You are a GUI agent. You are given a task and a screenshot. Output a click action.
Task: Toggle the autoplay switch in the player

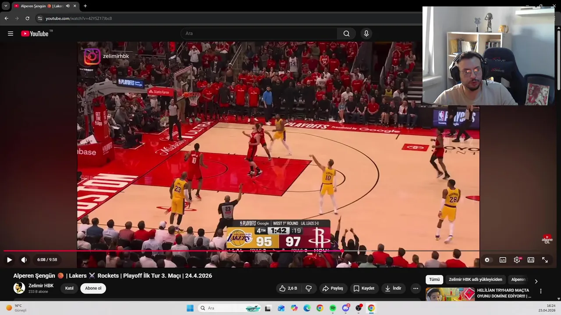487,260
